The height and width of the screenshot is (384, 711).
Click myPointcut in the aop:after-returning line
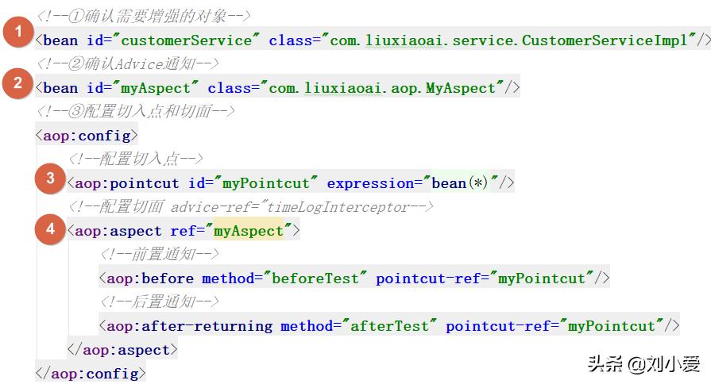(611, 326)
